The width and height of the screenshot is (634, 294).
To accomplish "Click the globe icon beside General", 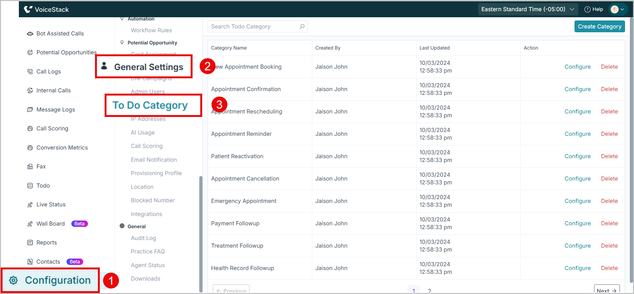I will 122,226.
